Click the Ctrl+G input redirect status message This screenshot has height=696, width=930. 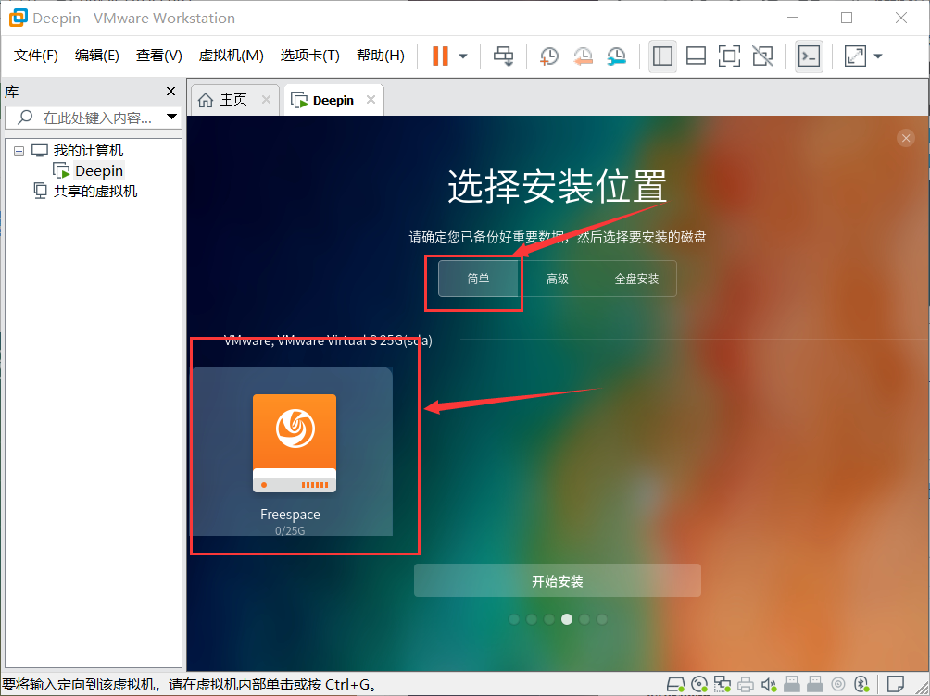pyautogui.click(x=190, y=685)
